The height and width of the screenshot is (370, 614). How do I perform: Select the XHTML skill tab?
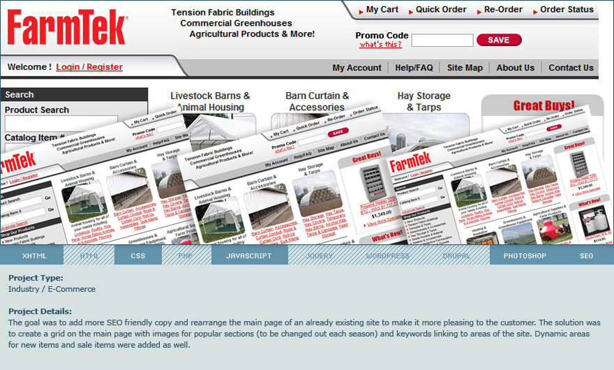[34, 256]
